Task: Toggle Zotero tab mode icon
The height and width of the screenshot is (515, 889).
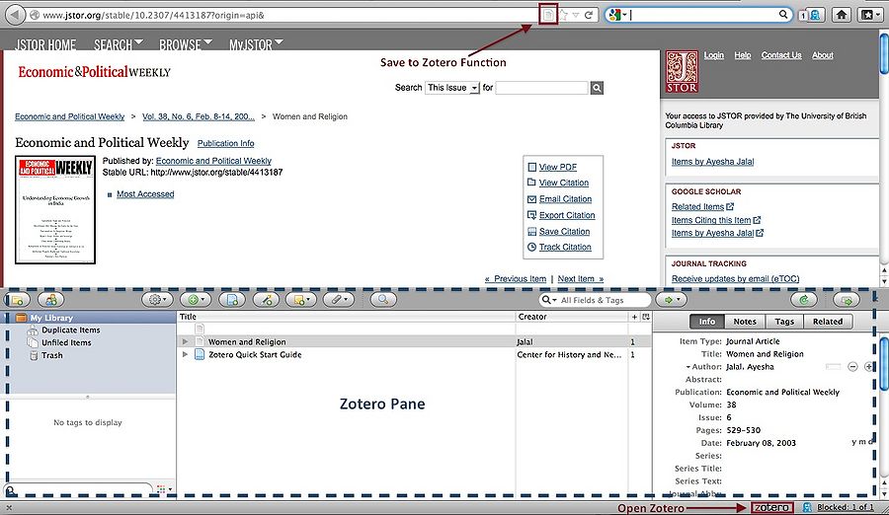Action: click(847, 300)
